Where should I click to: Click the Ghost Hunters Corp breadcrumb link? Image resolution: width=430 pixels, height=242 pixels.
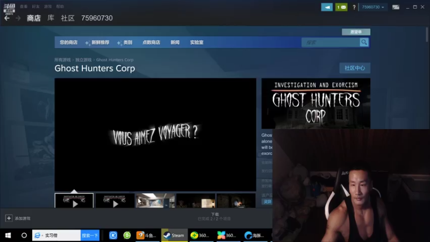[114, 60]
